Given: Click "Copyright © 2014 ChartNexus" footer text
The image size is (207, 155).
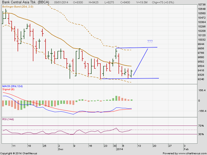Looking at the screenshot, I should coord(19,153).
